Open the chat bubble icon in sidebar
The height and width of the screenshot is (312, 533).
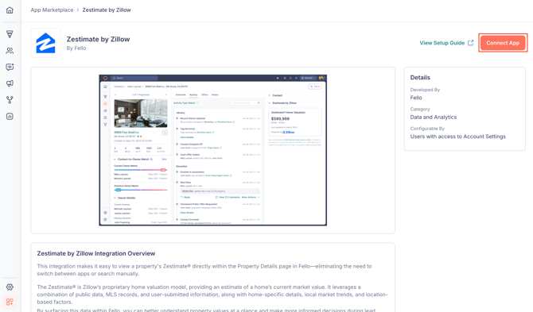(10, 67)
